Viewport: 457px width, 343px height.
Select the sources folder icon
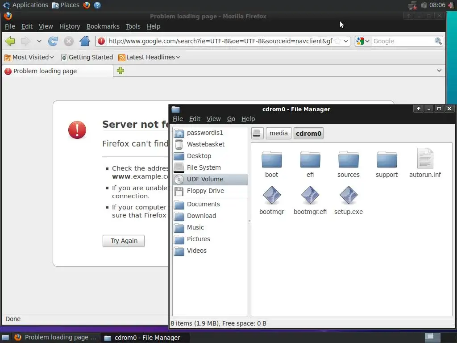tap(348, 159)
